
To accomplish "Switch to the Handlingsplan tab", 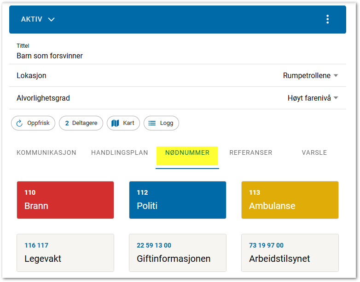I will [x=120, y=153].
